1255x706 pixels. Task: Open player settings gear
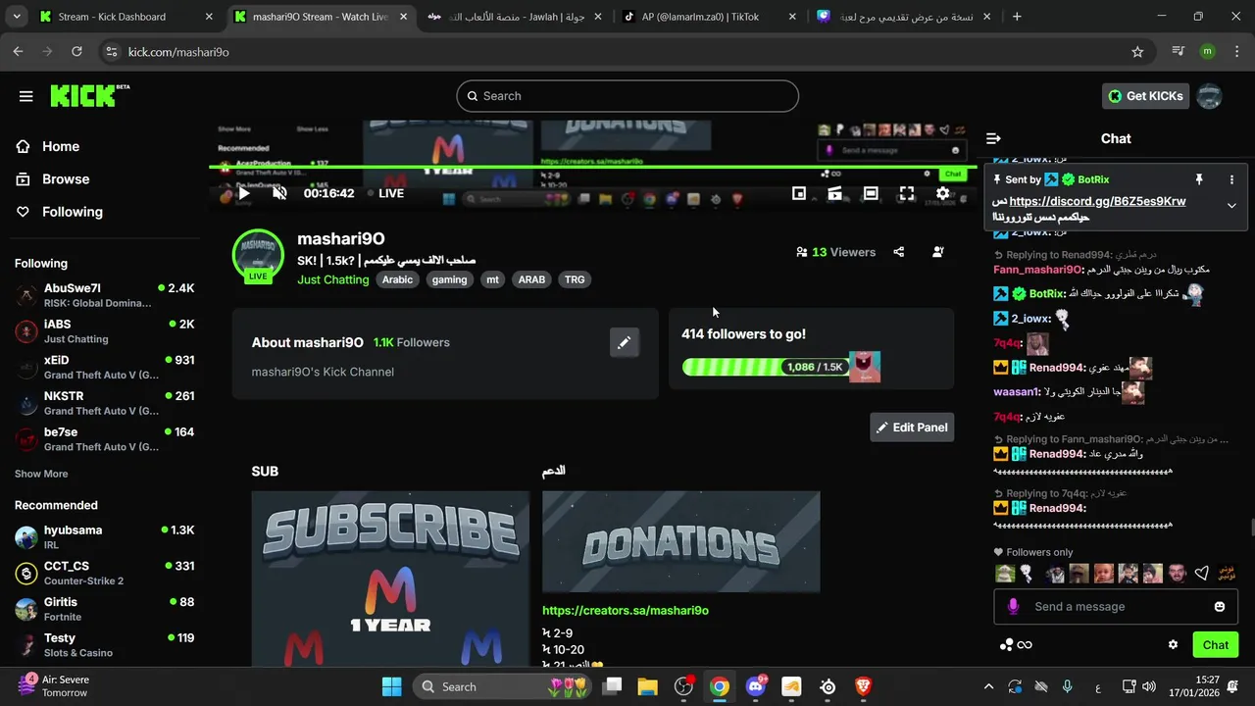pyautogui.click(x=942, y=193)
